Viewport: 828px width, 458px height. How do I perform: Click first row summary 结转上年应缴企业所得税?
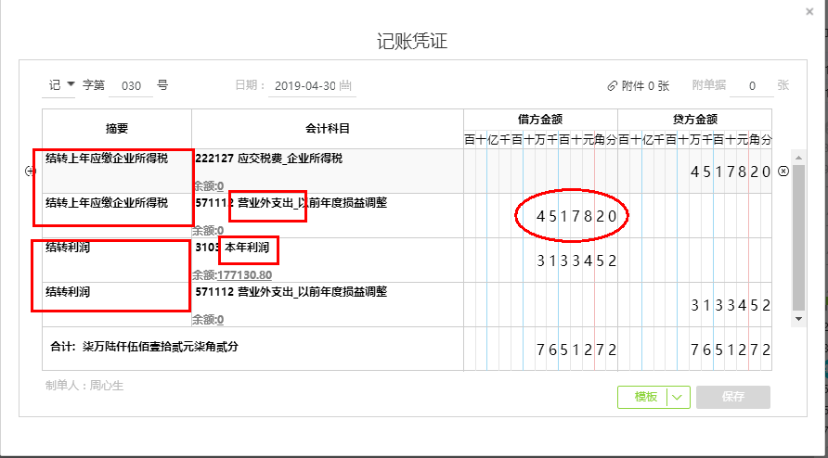point(107,159)
